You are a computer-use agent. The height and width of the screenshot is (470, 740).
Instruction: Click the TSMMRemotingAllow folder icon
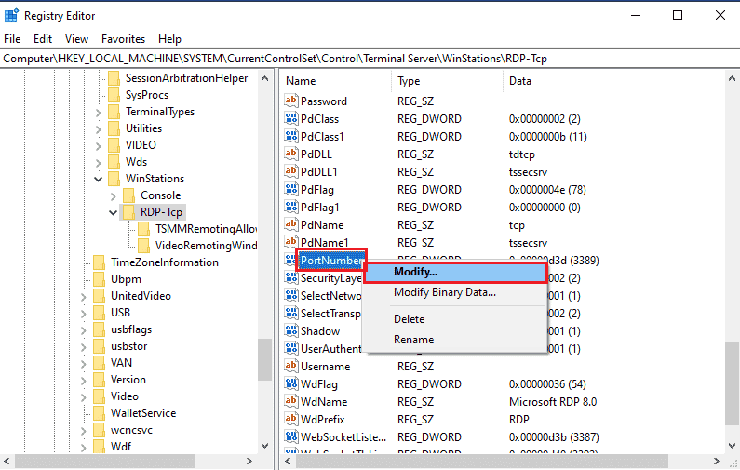pyautogui.click(x=143, y=229)
